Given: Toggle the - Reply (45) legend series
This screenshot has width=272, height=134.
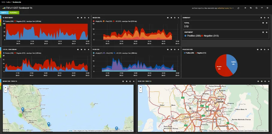Looking at the screenshot, I should click(97, 21).
